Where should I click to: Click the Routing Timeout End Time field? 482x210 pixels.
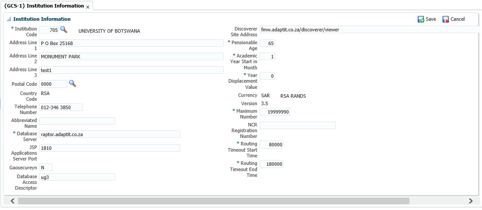[272, 164]
